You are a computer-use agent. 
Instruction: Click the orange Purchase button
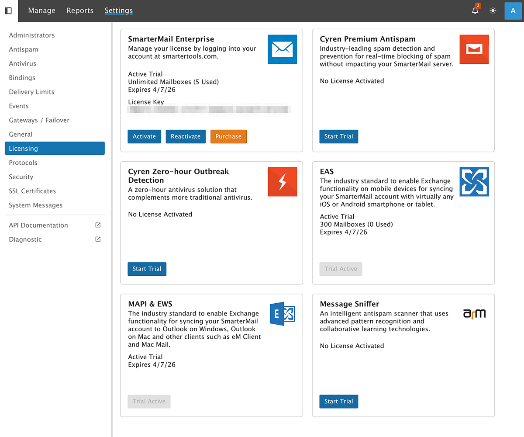[228, 136]
